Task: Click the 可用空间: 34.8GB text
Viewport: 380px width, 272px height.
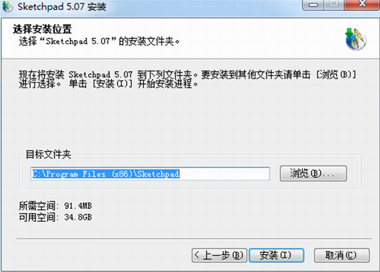Action: [55, 217]
